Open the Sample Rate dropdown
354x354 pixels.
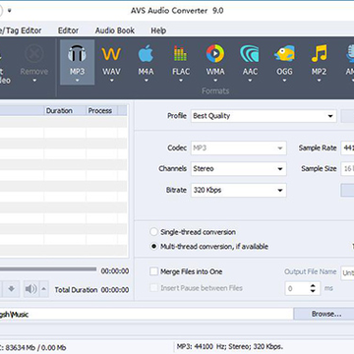click(x=347, y=148)
